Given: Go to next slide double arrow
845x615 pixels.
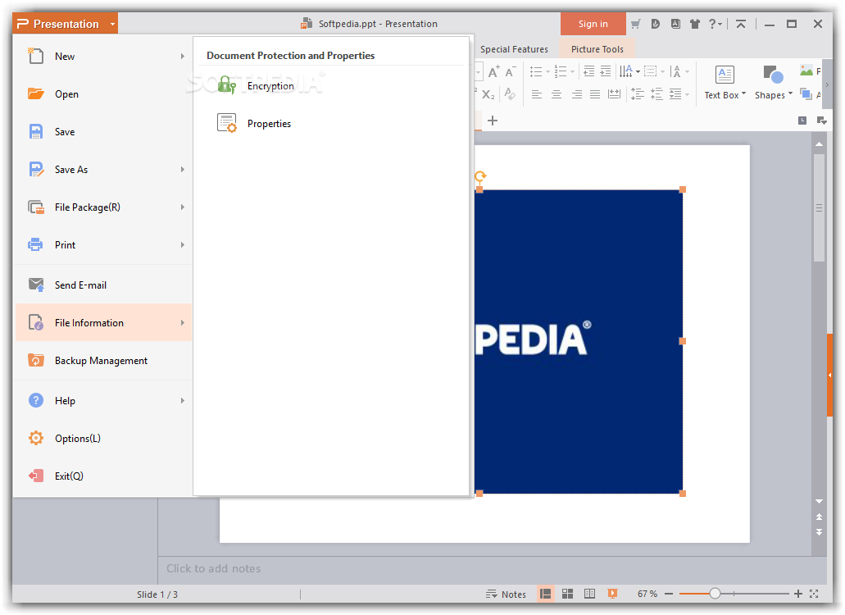Looking at the screenshot, I should pyautogui.click(x=819, y=532).
